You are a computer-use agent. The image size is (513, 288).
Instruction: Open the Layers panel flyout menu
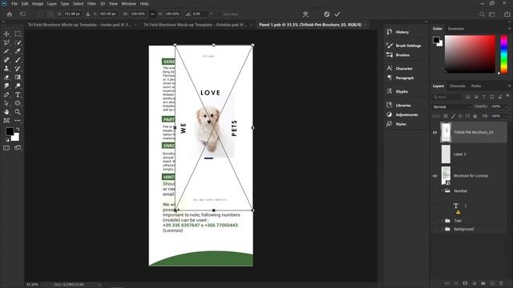[x=509, y=86]
